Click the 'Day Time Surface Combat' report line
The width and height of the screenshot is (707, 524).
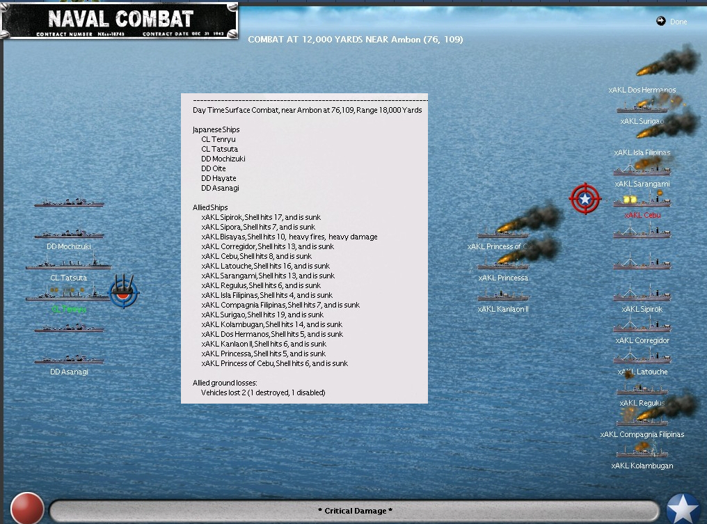(307, 110)
